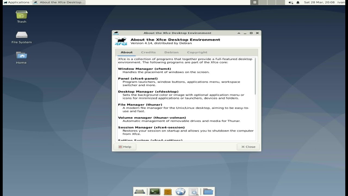This screenshot has height=196, width=348.
Task: Switch to the Copyright tab
Action: point(197,52)
